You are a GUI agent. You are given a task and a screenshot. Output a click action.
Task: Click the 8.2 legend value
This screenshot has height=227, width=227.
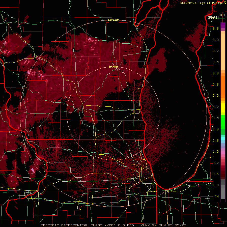[216, 51]
